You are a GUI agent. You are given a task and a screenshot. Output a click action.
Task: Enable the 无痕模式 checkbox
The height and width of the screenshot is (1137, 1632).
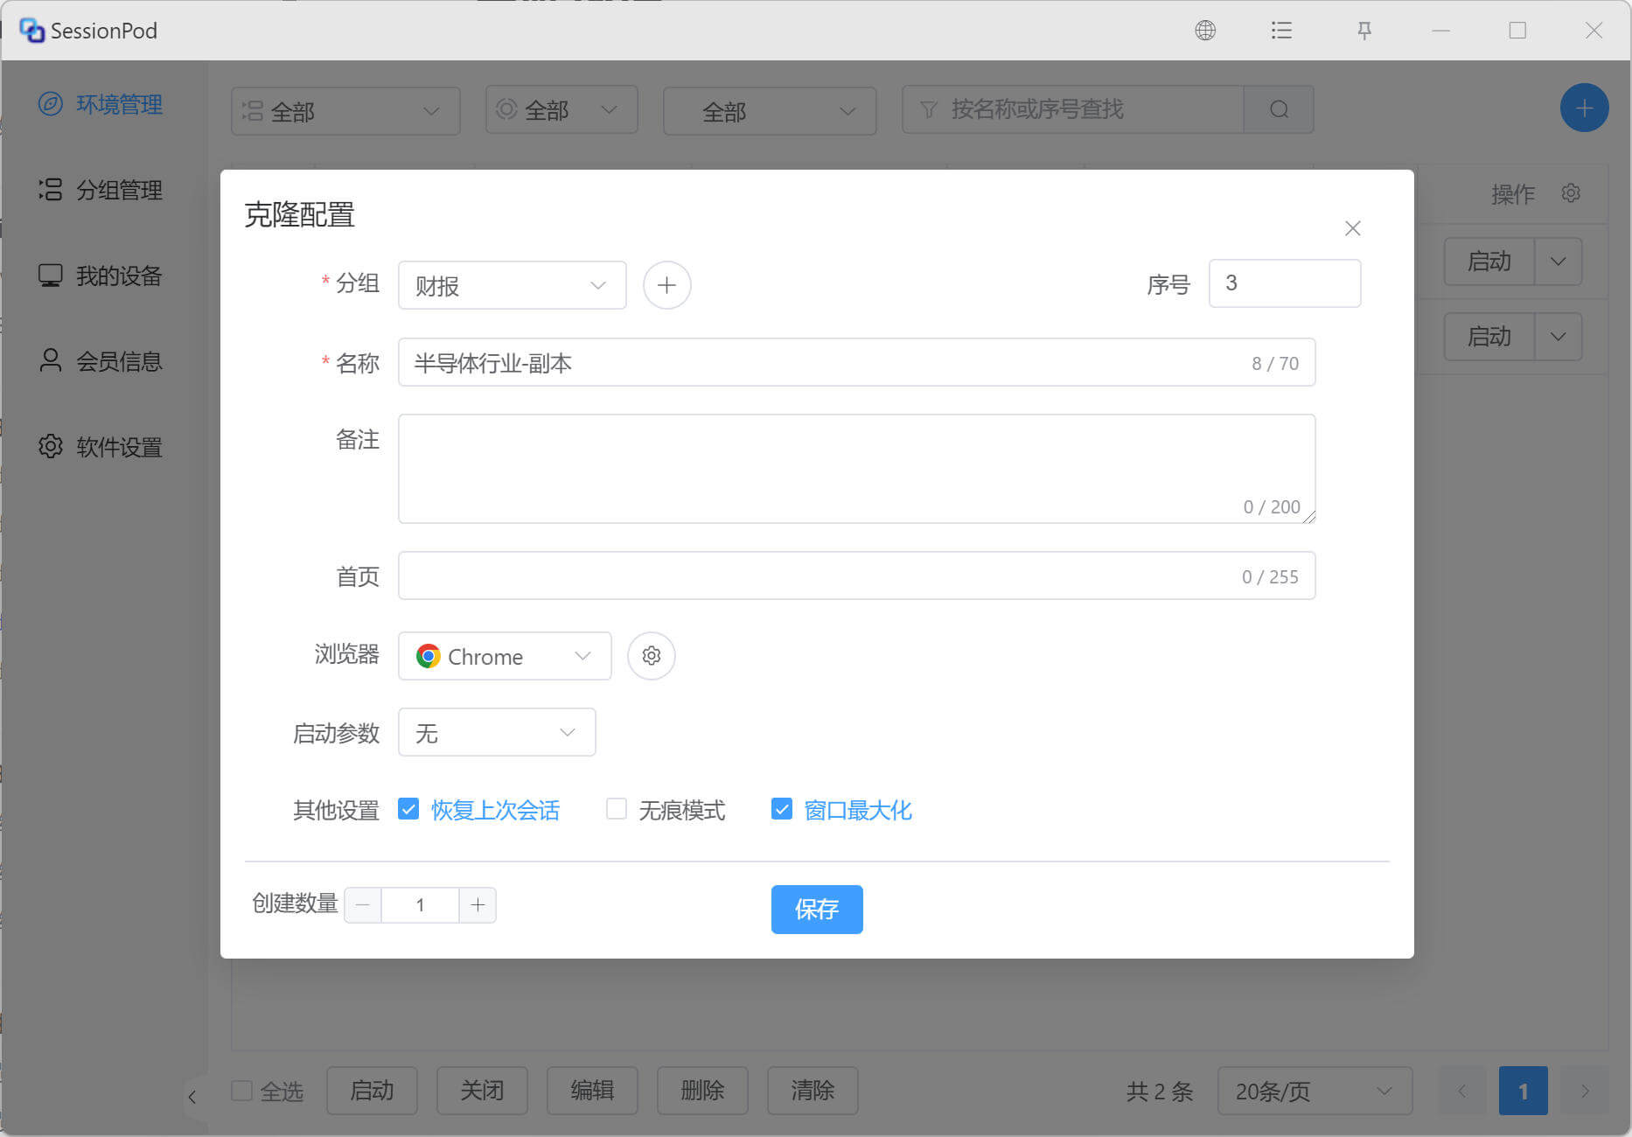point(617,809)
